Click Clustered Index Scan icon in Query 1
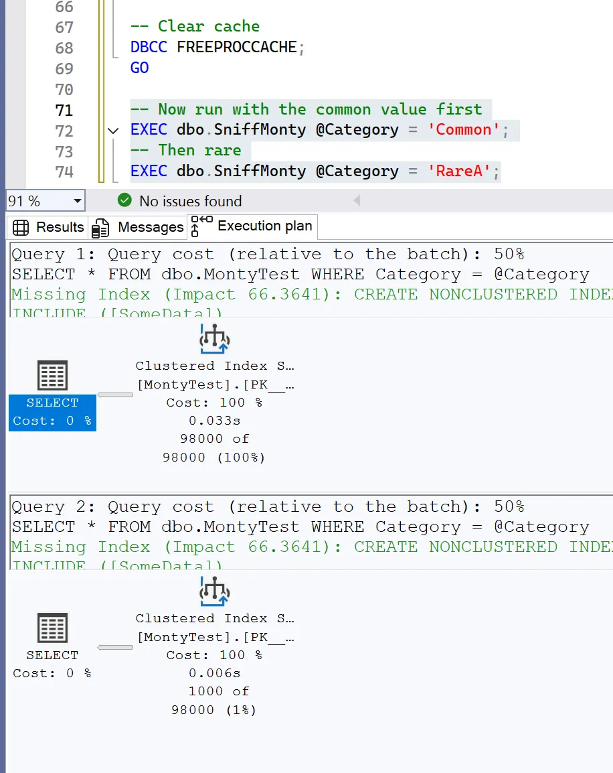 [x=214, y=339]
